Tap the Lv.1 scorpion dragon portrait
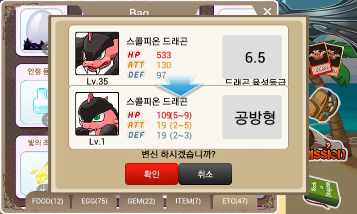357x214 pixels. click(97, 114)
